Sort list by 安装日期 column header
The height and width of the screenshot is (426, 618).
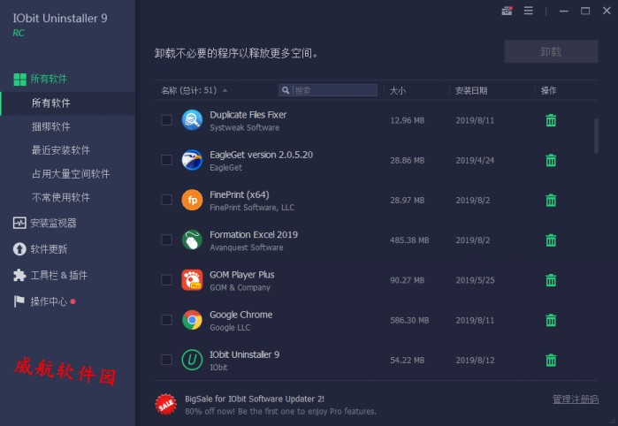point(471,91)
